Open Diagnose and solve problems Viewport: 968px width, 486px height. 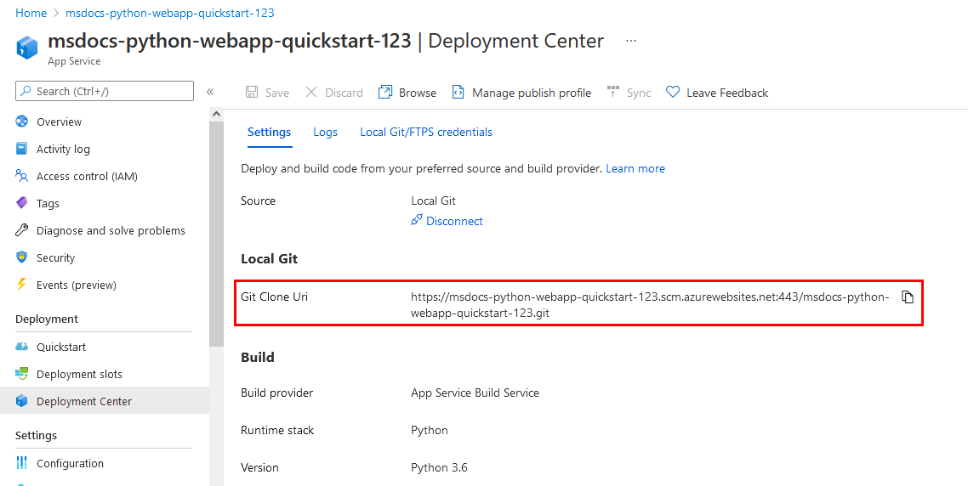[x=110, y=231]
